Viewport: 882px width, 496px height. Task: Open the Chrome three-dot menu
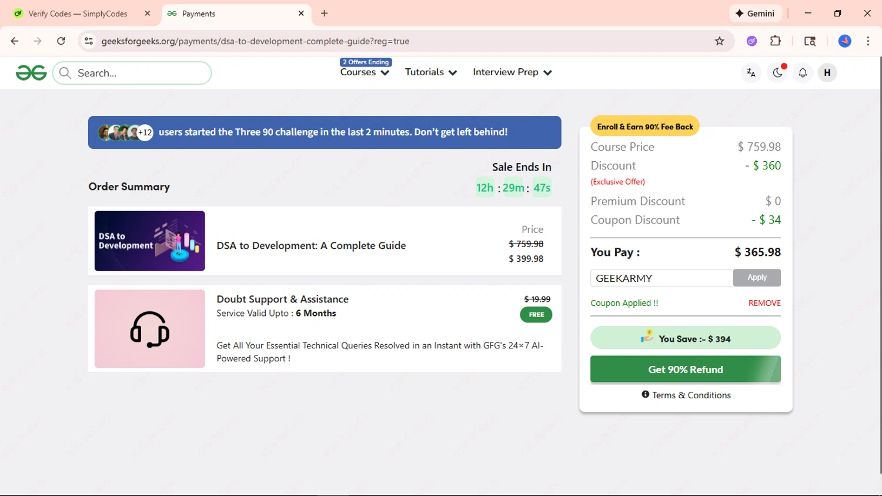pyautogui.click(x=868, y=41)
